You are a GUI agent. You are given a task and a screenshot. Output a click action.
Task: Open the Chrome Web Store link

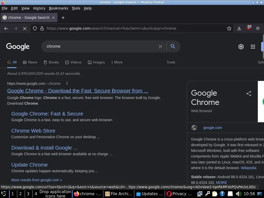click(33, 131)
